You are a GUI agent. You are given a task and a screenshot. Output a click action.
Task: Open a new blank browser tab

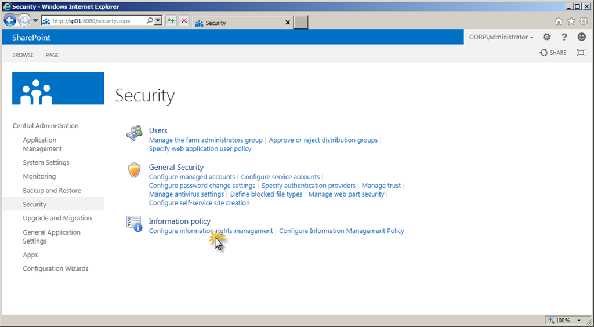tap(301, 23)
